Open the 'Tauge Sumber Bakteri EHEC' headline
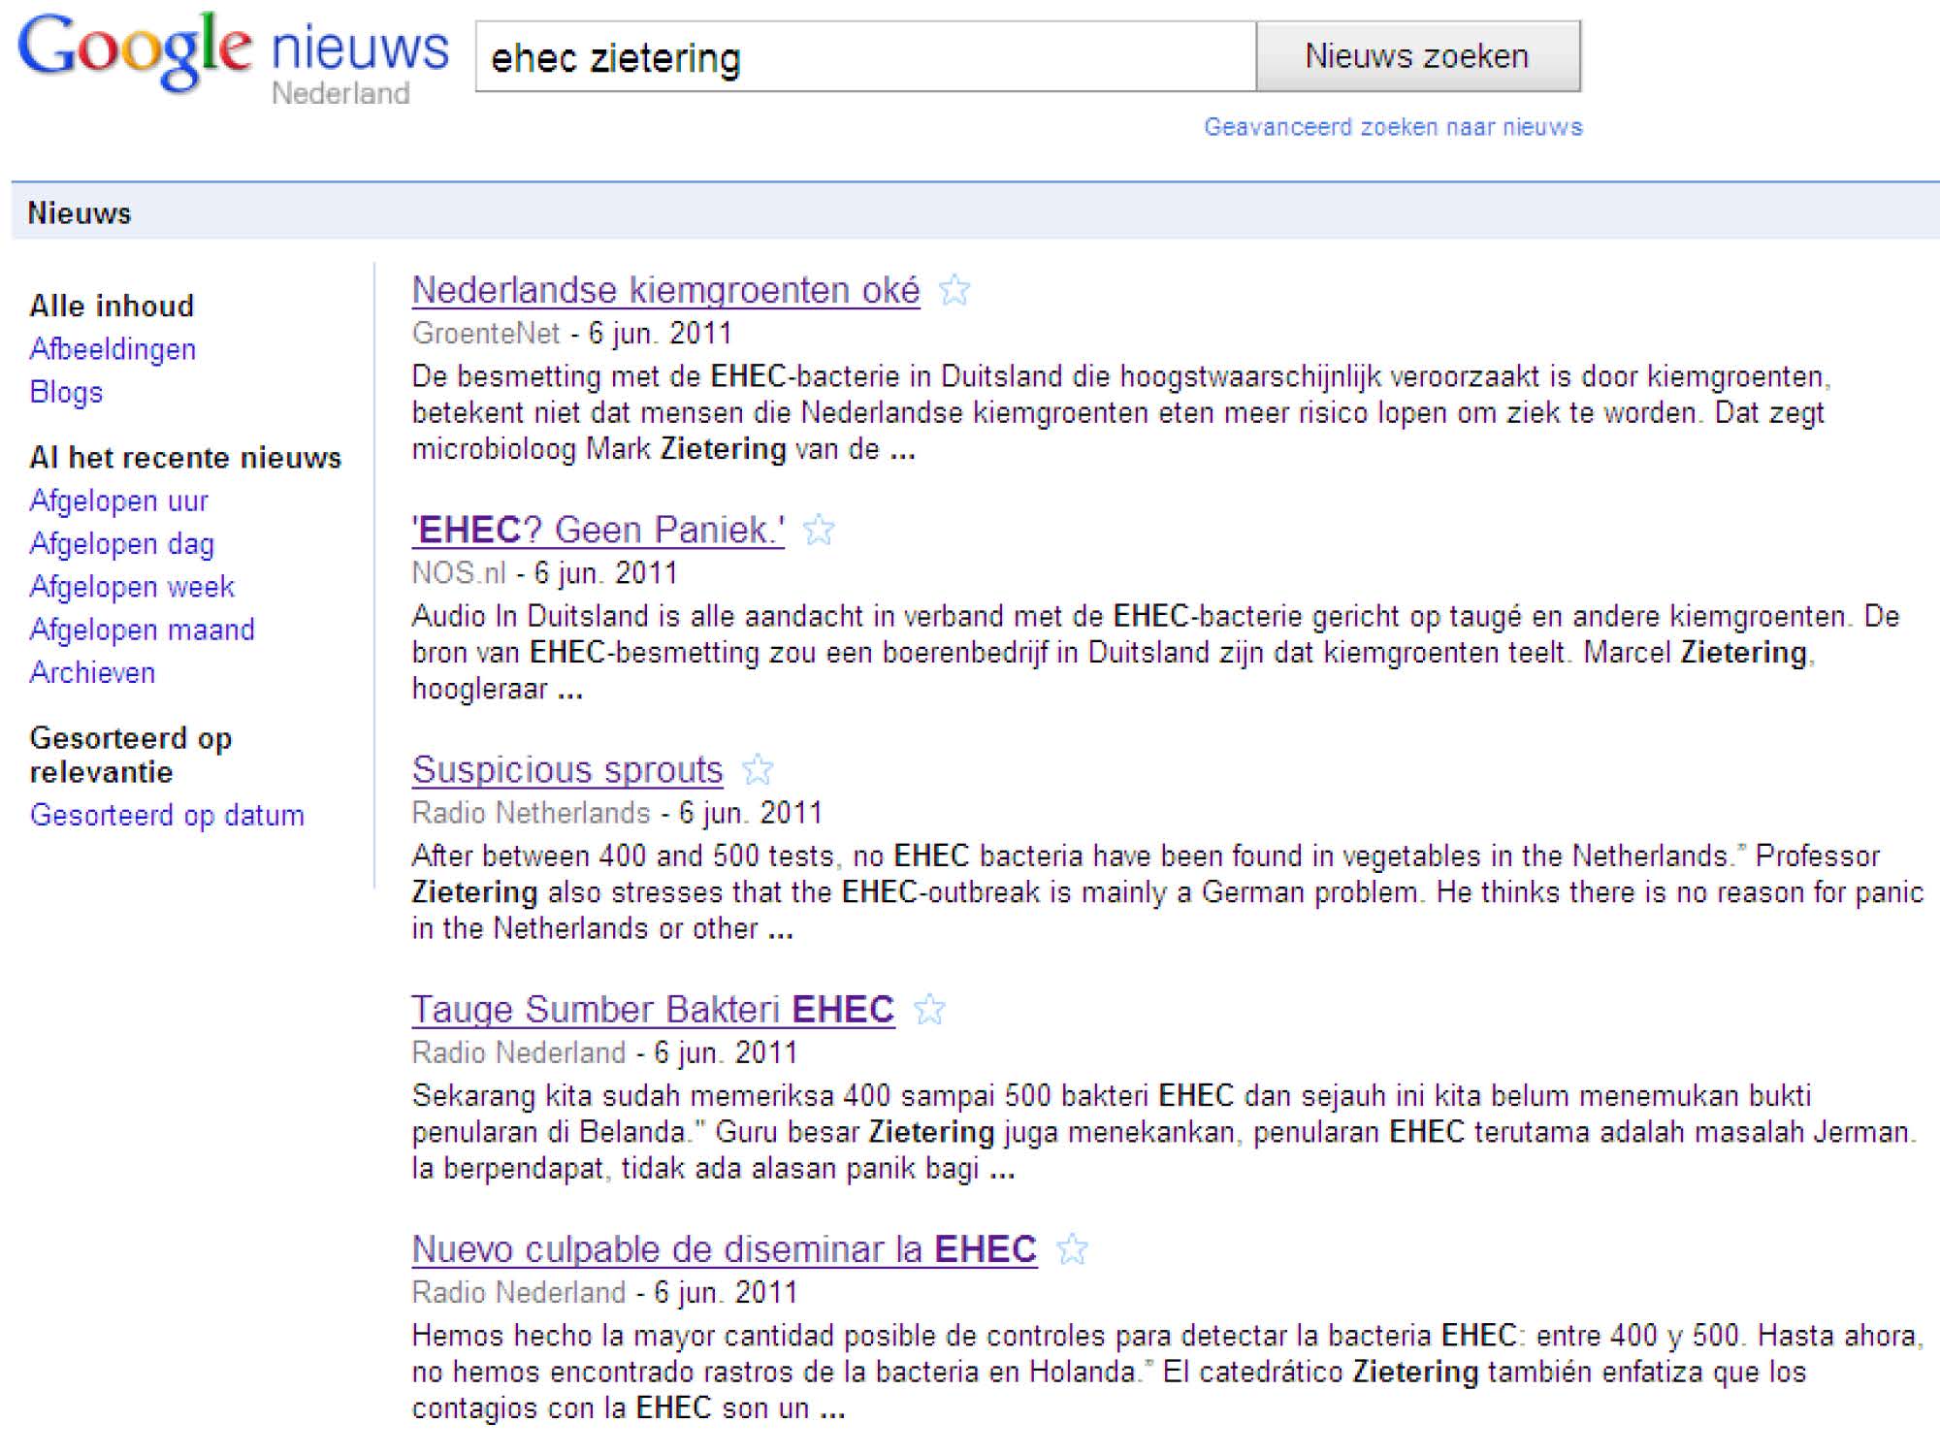 [653, 1009]
